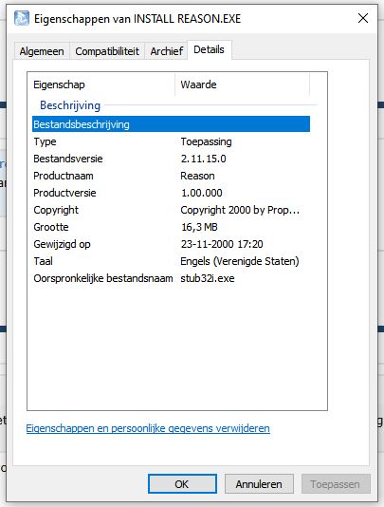Image resolution: width=384 pixels, height=507 pixels.
Task: Click the OK button
Action: click(x=182, y=483)
